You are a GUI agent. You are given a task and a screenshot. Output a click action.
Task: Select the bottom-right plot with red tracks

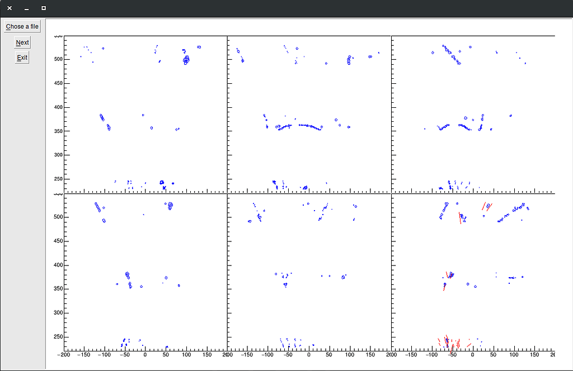point(473,272)
